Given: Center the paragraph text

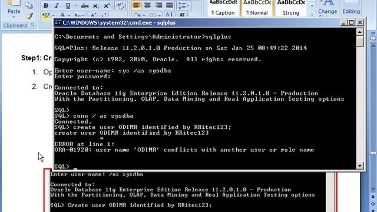Looking at the screenshot, I should point(147,5).
